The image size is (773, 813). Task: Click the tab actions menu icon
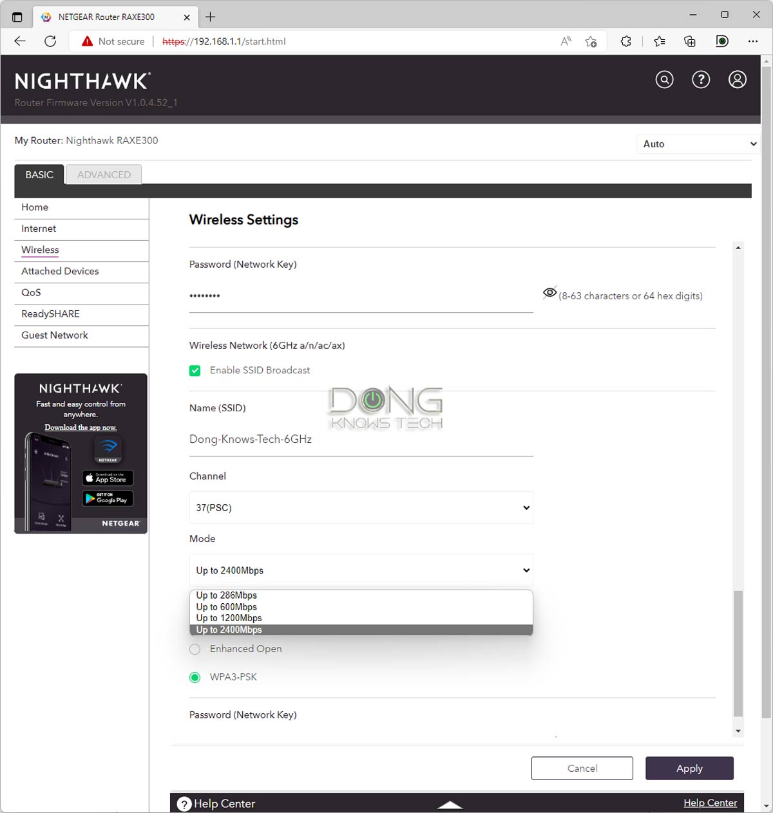point(17,17)
